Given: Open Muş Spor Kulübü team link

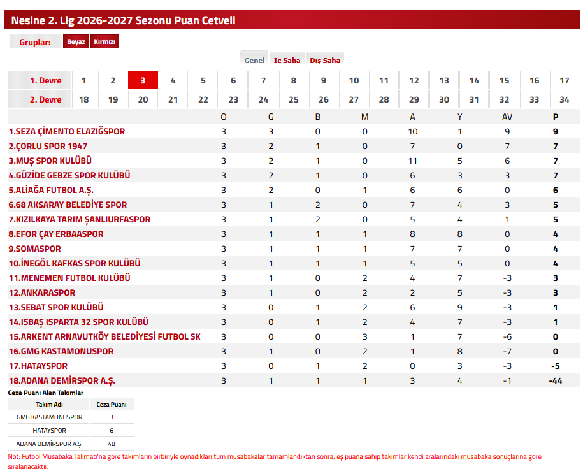Looking at the screenshot, I should [x=50, y=161].
